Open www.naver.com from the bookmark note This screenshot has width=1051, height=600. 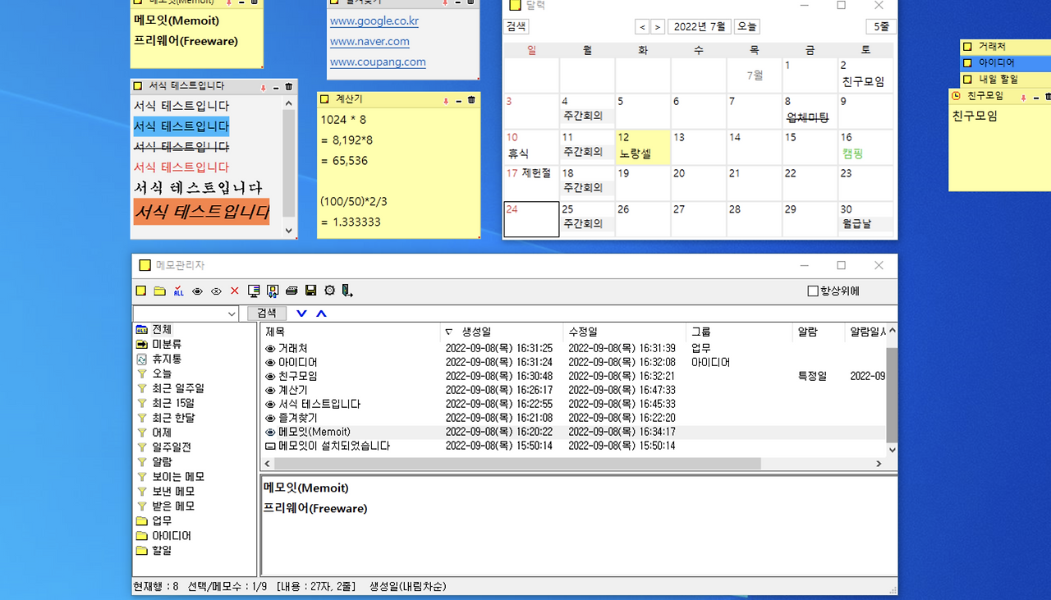(369, 41)
